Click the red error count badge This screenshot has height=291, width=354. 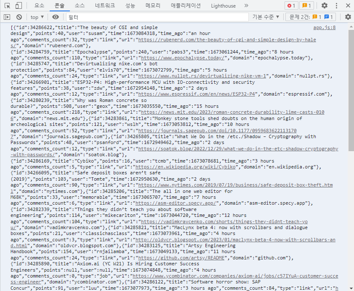tap(291, 5)
